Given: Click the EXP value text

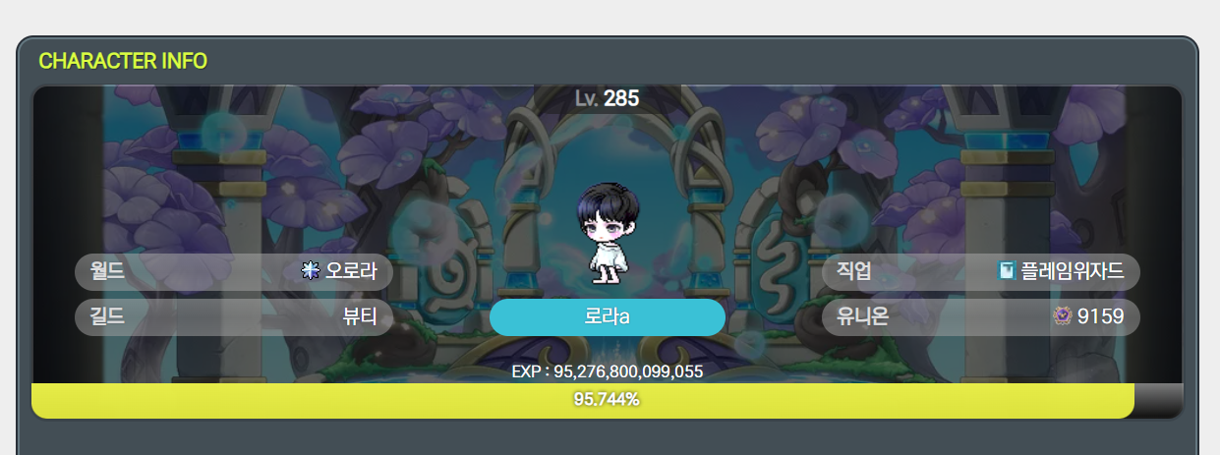Looking at the screenshot, I should [x=608, y=371].
